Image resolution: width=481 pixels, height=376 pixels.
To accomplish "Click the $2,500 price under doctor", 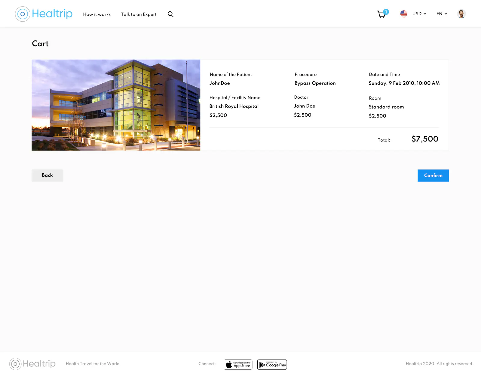I will click(302, 115).
